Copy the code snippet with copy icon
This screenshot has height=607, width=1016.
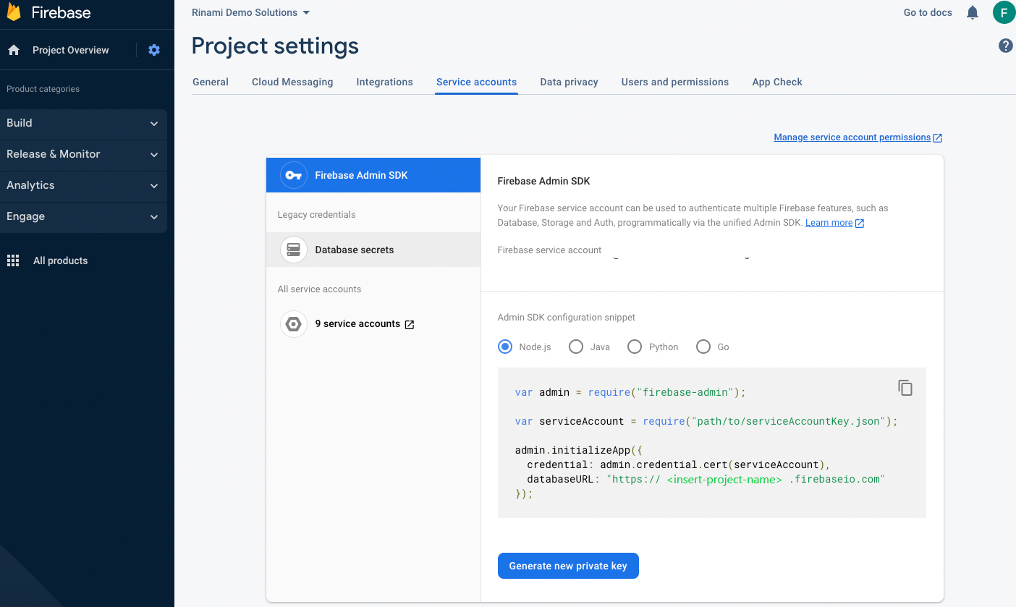pyautogui.click(x=905, y=388)
